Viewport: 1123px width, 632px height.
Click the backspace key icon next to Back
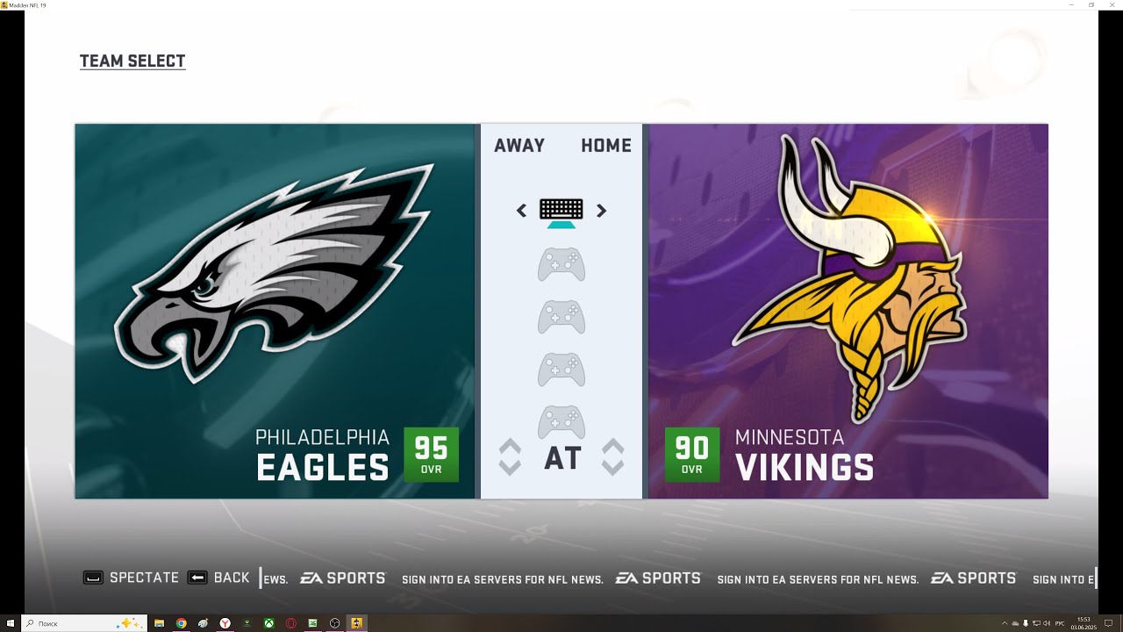(197, 578)
